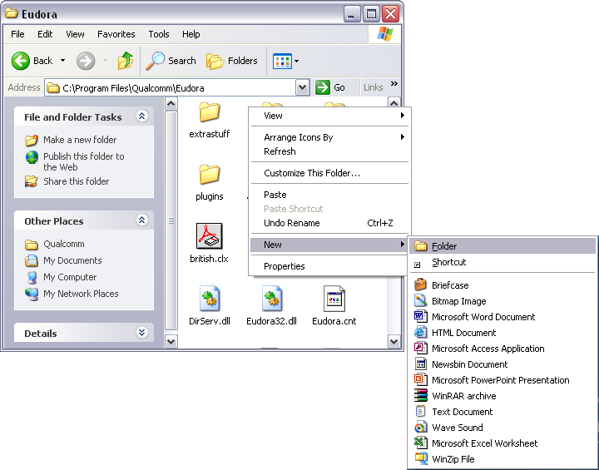
Task: Select the Eudora.cnt file icon
Action: pyautogui.click(x=334, y=299)
